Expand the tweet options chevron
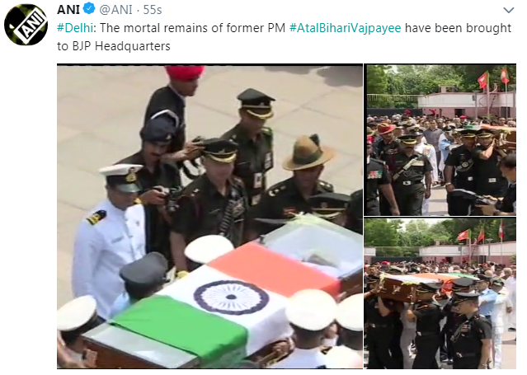527x375 pixels. point(509,10)
